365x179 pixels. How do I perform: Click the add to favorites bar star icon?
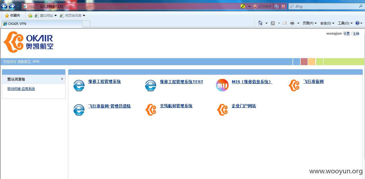click(x=30, y=16)
